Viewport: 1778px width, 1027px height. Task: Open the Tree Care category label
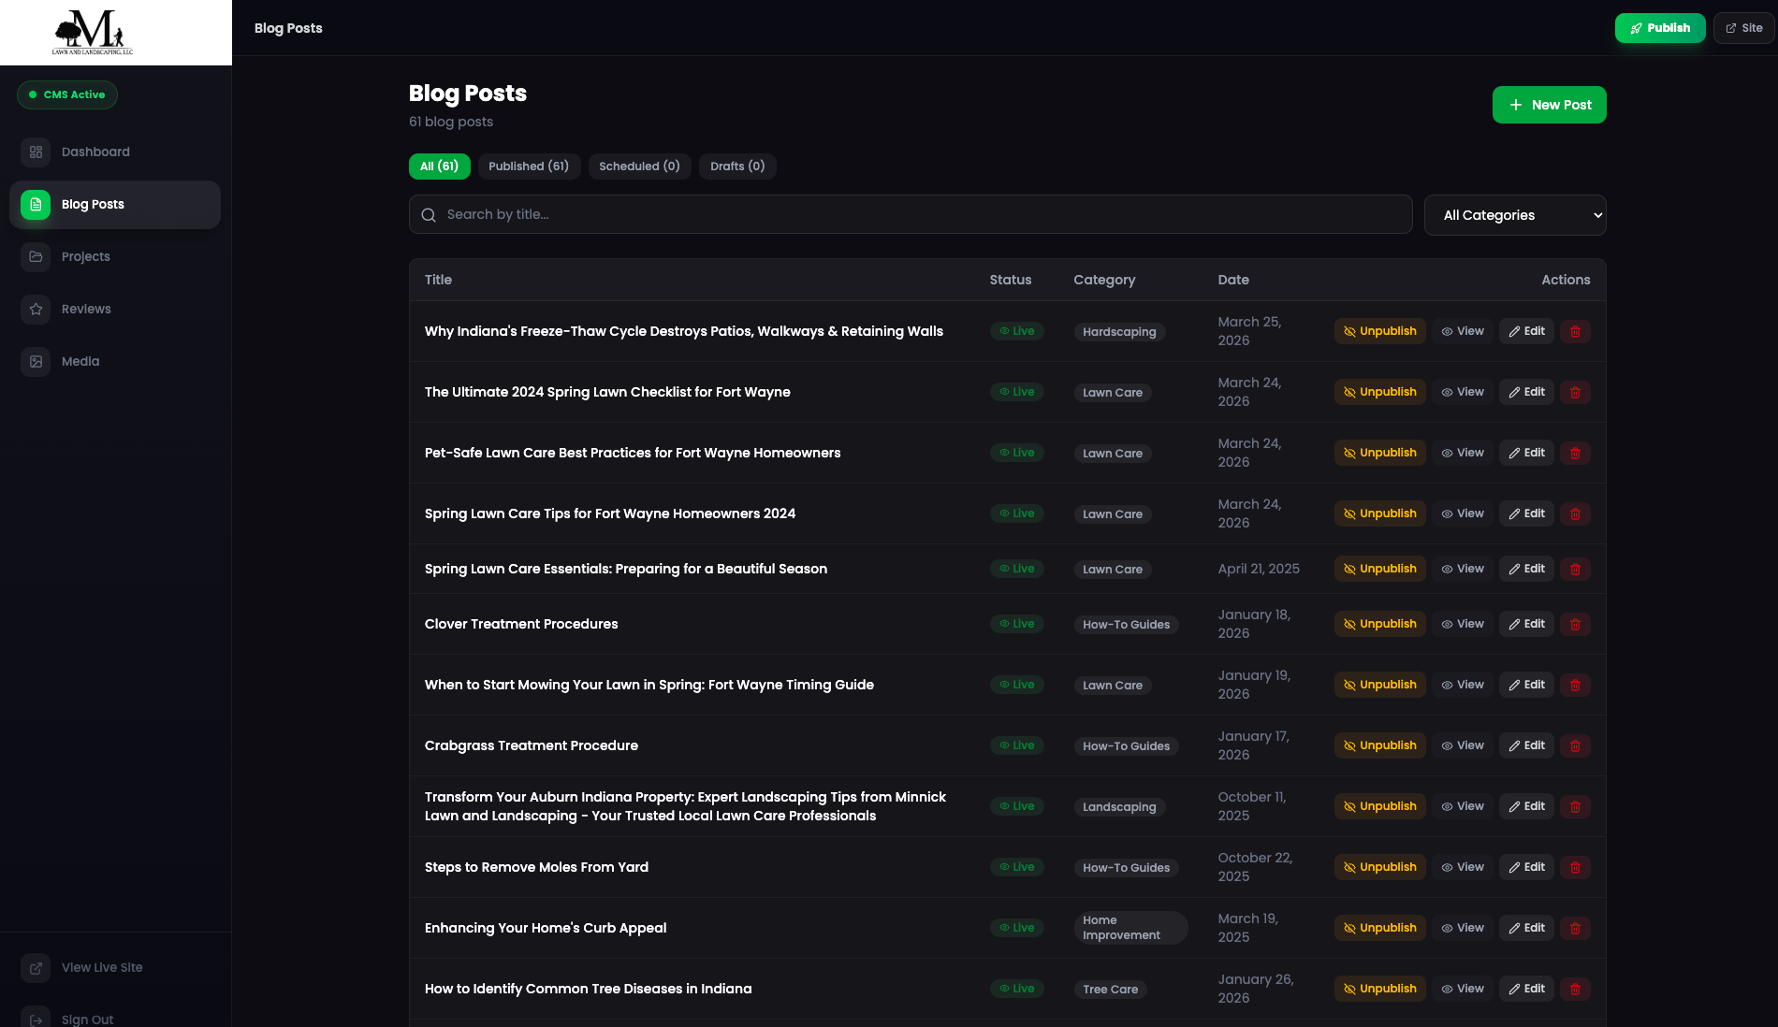pyautogui.click(x=1110, y=989)
